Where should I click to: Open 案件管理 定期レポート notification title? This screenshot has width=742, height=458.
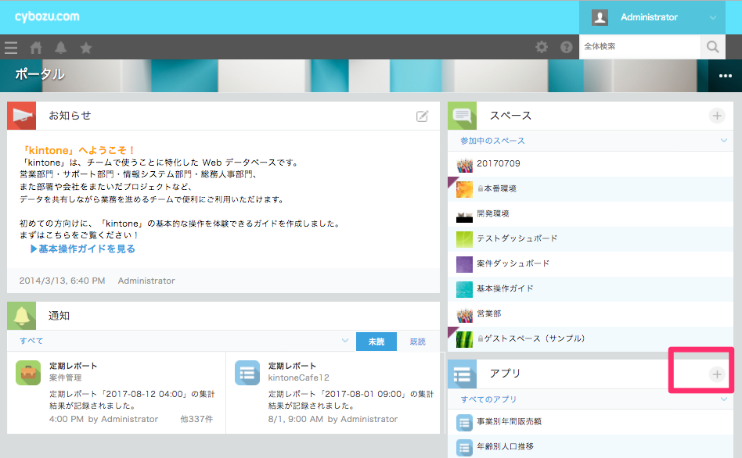(74, 366)
